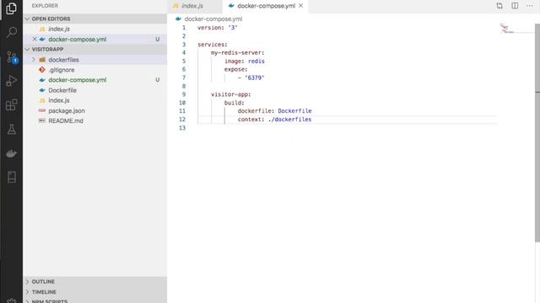Open index.js in the VISITORAPP tree
This screenshot has height=303, width=540.
[x=95, y=100]
